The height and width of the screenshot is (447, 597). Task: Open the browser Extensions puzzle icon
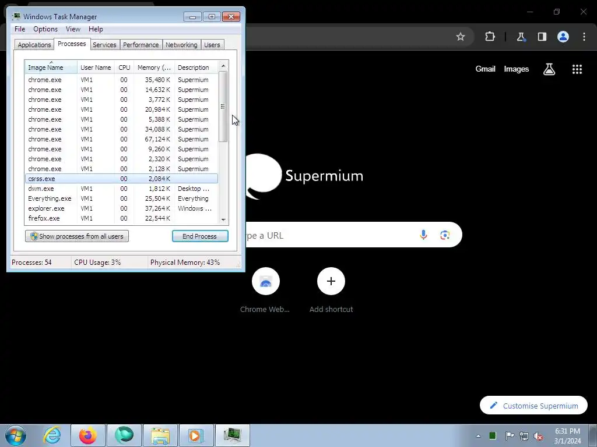click(x=490, y=37)
